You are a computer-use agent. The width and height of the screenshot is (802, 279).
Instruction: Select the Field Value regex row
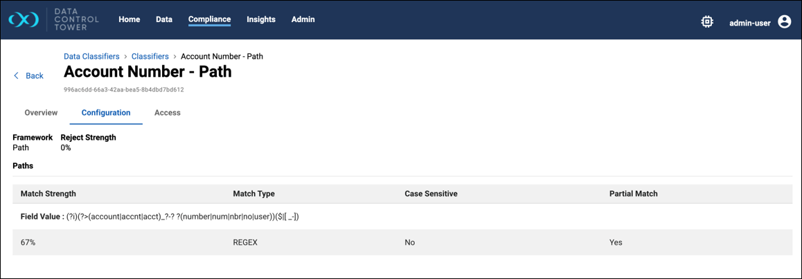160,217
